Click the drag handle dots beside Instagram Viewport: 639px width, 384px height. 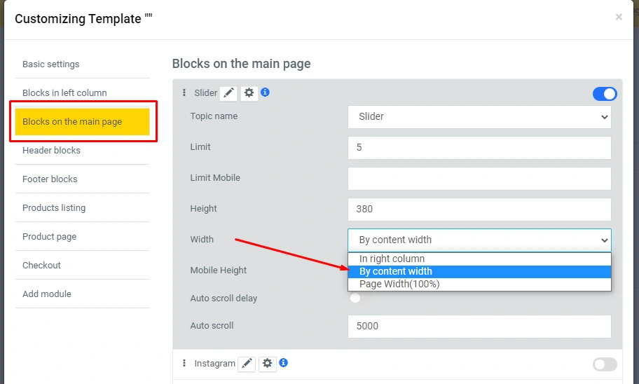pyautogui.click(x=184, y=364)
